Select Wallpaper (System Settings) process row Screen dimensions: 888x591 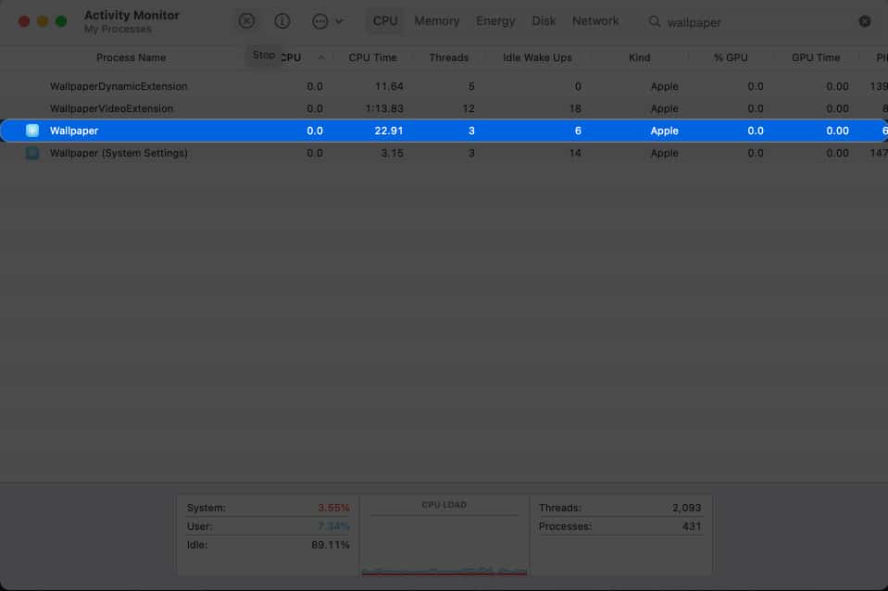point(444,153)
